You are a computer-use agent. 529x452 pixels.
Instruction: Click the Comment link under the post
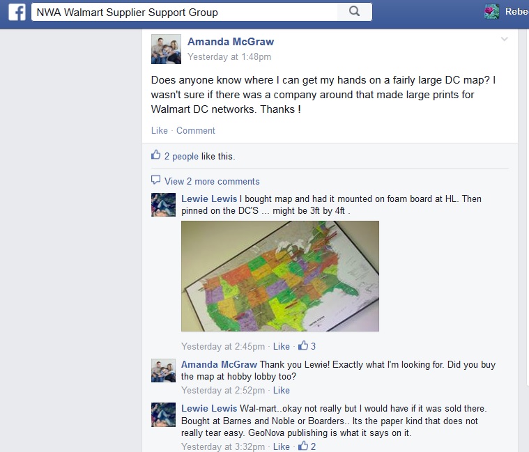point(196,130)
